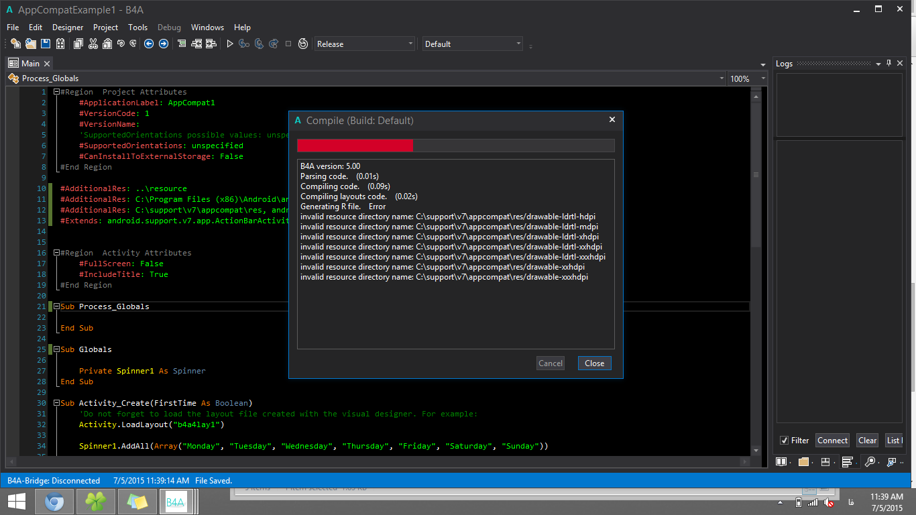Open the Libraries Manager book tab icon

(781, 462)
